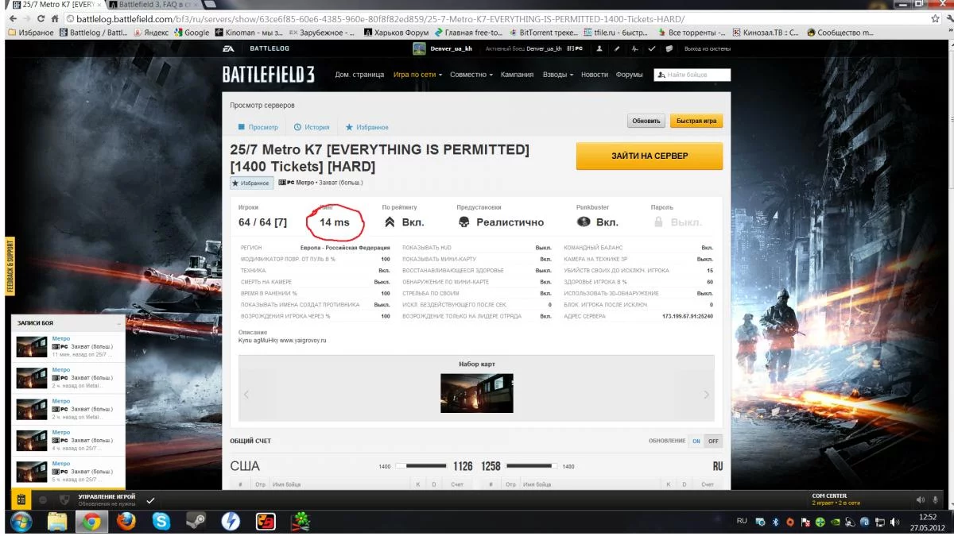954x536 pixels.
Task: Open Кампания in main navigation
Action: pyautogui.click(x=518, y=75)
